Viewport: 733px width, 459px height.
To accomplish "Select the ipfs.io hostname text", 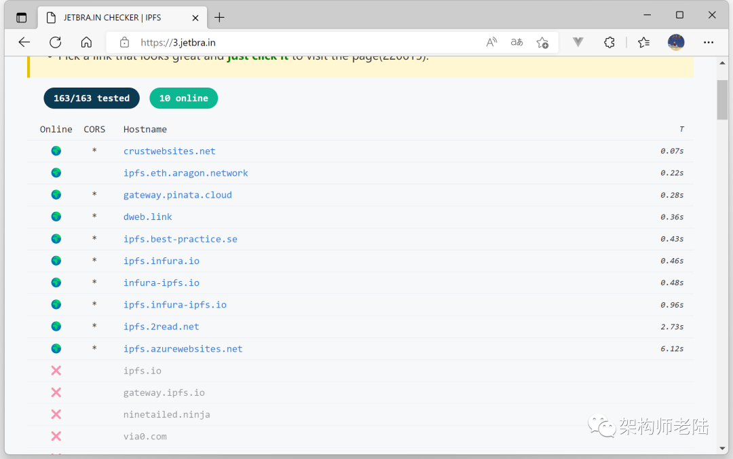I will (x=142, y=371).
